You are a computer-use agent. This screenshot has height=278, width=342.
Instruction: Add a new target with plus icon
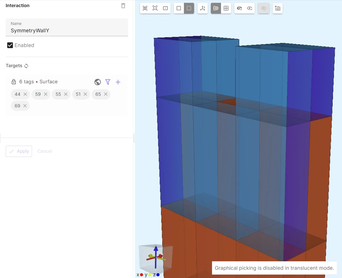[118, 82]
